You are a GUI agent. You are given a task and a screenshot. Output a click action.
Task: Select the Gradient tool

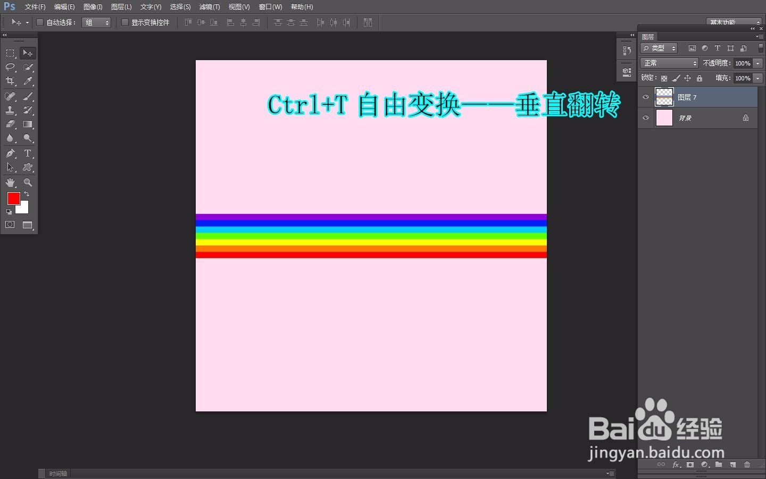tap(28, 125)
